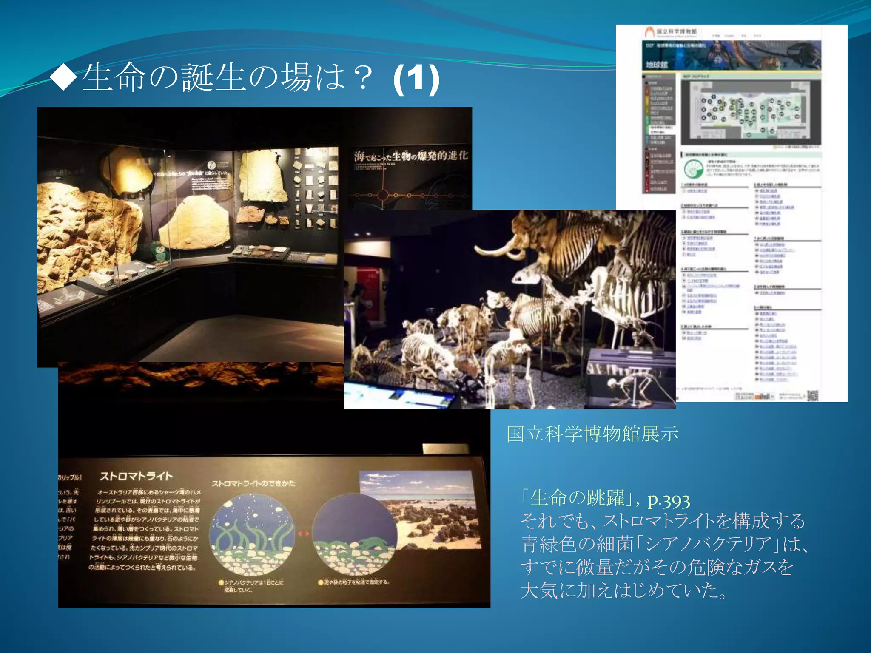Click the red double-arrow between the stromatolite diagrams
This screenshot has width=871, height=653.
(303, 533)
